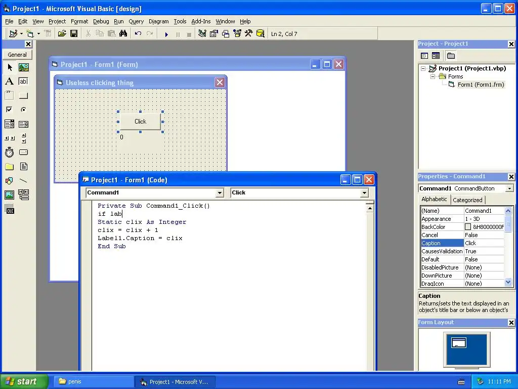The image size is (518, 389).
Task: Open the Add Form dropdown arrow in toolbar
Action: [x=38, y=34]
